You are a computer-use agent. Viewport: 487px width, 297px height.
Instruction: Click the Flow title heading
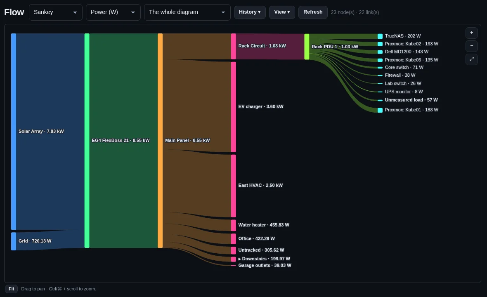click(x=14, y=12)
